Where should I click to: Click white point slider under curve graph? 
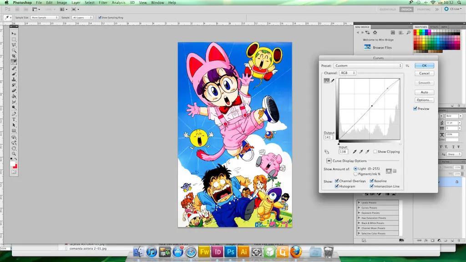pos(400,144)
